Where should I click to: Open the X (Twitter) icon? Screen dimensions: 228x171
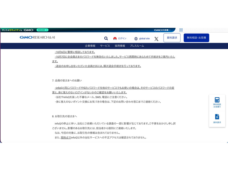(156, 39)
